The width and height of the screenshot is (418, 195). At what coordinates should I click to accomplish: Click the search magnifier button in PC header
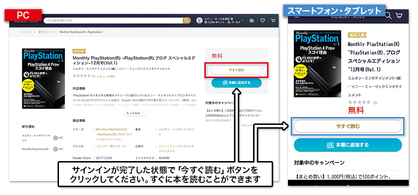pos(187,20)
